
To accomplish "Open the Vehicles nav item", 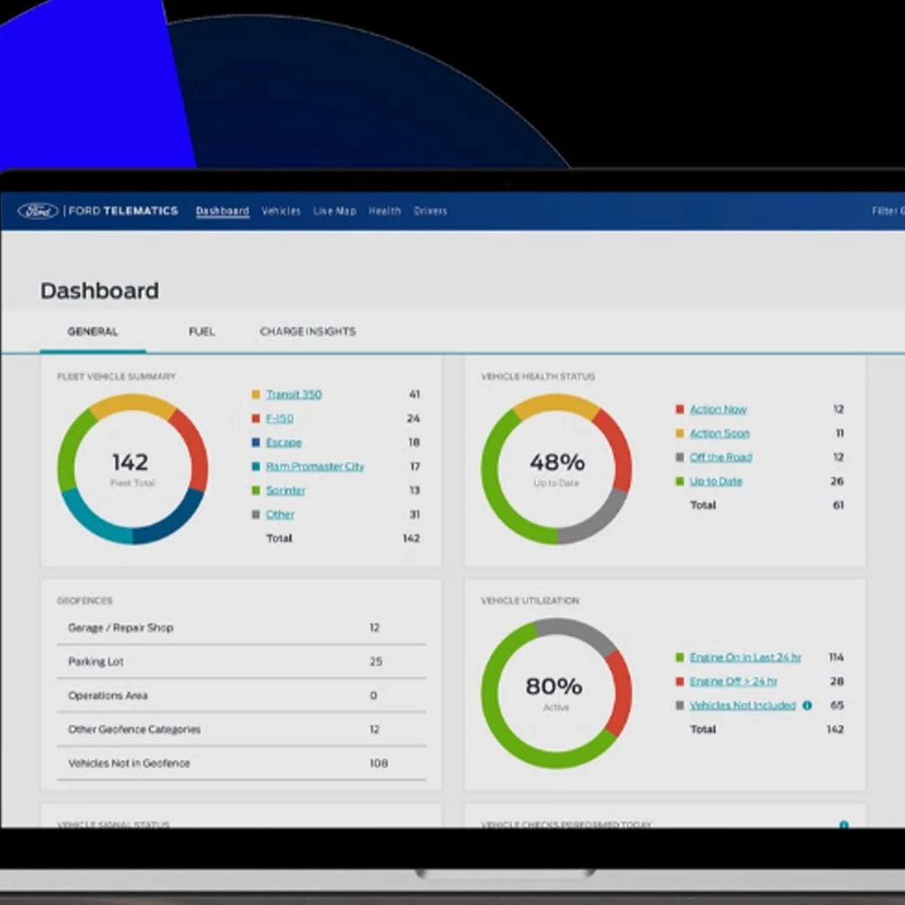I will (x=281, y=211).
